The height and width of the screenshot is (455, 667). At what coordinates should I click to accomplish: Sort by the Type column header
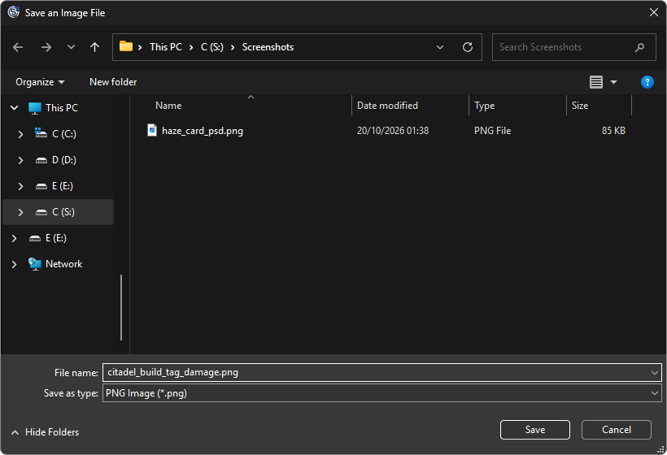(485, 106)
